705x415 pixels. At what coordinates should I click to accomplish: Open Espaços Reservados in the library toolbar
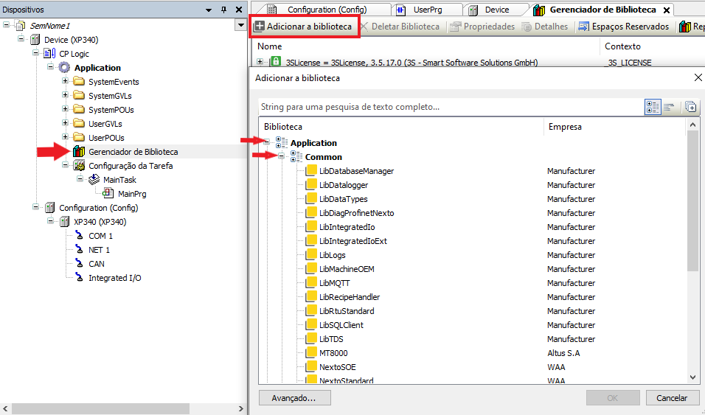(x=624, y=27)
